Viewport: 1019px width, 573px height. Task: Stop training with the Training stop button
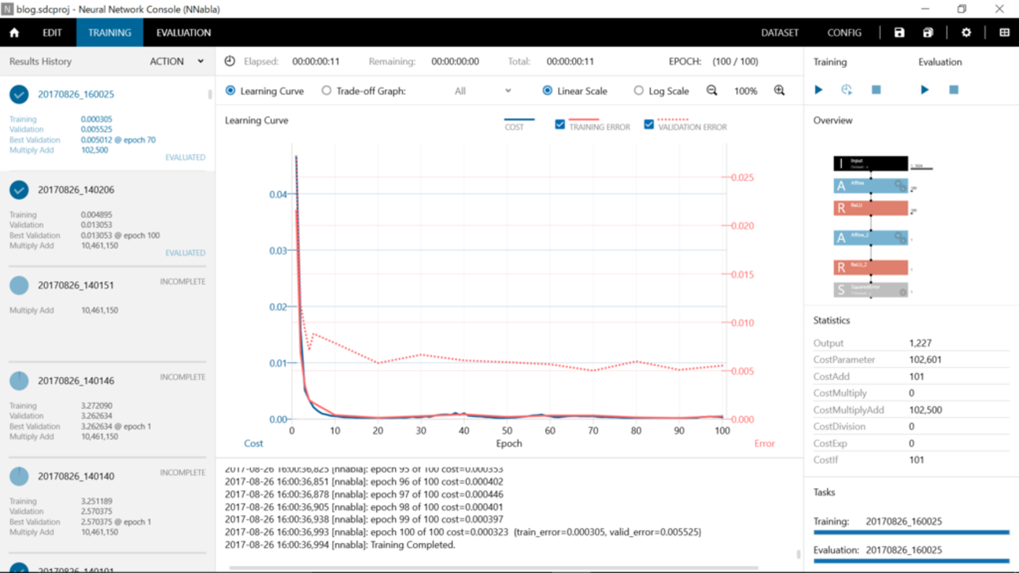[x=876, y=90]
